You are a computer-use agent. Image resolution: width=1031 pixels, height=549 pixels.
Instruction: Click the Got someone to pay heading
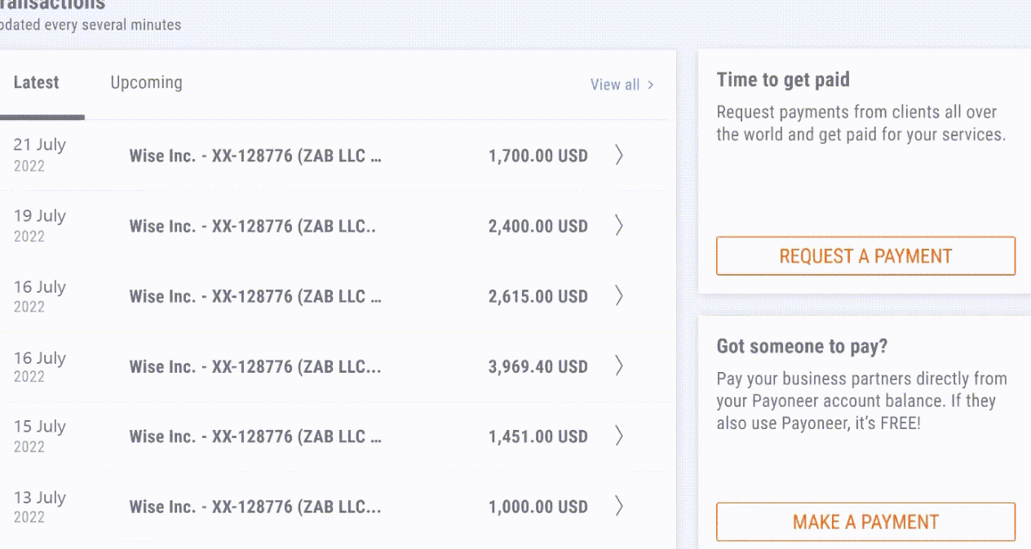(802, 347)
